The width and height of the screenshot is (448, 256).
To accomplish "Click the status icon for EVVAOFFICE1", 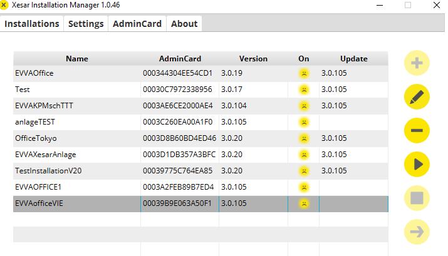I will click(x=304, y=187).
